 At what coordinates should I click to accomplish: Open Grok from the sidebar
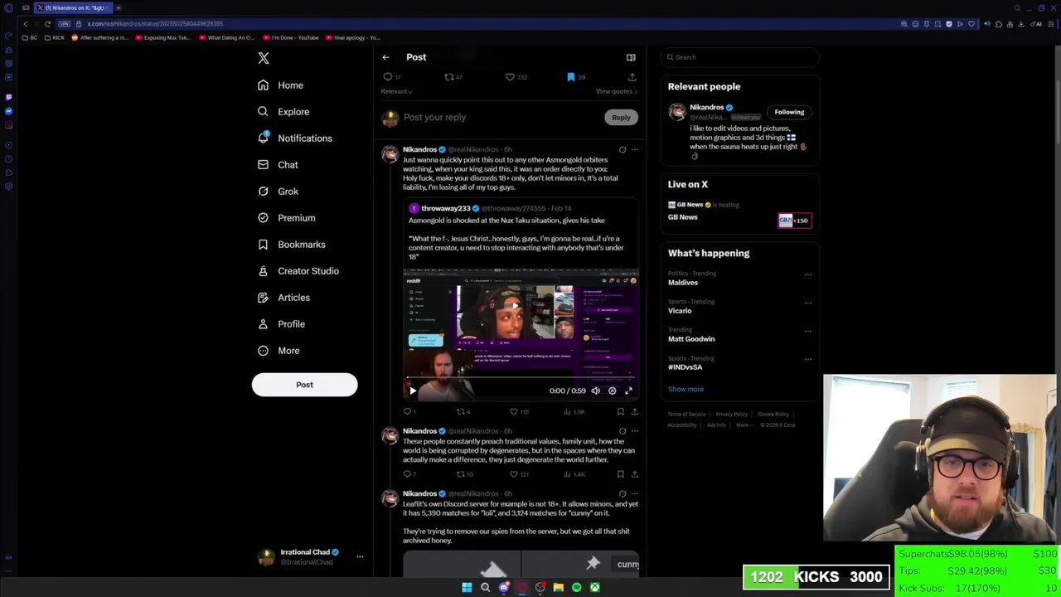pyautogui.click(x=278, y=192)
